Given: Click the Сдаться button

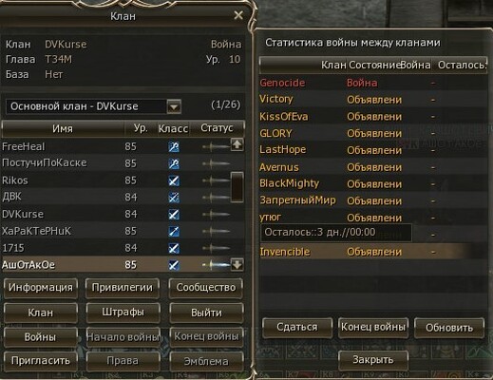Looking at the screenshot, I should (x=297, y=327).
